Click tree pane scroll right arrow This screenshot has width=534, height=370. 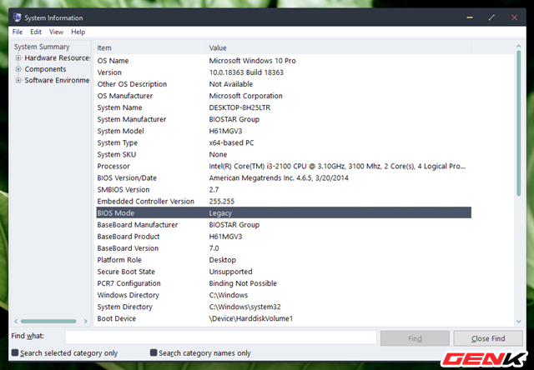click(x=85, y=321)
